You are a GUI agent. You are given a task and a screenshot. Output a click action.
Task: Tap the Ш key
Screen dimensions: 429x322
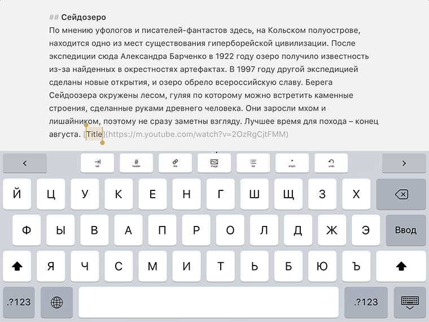255,194
